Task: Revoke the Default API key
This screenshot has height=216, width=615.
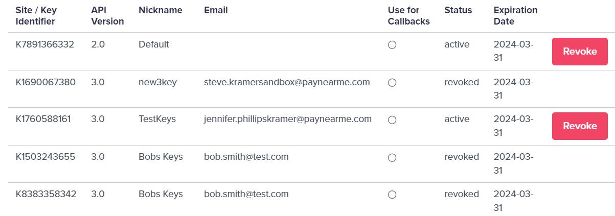Action: [580, 52]
